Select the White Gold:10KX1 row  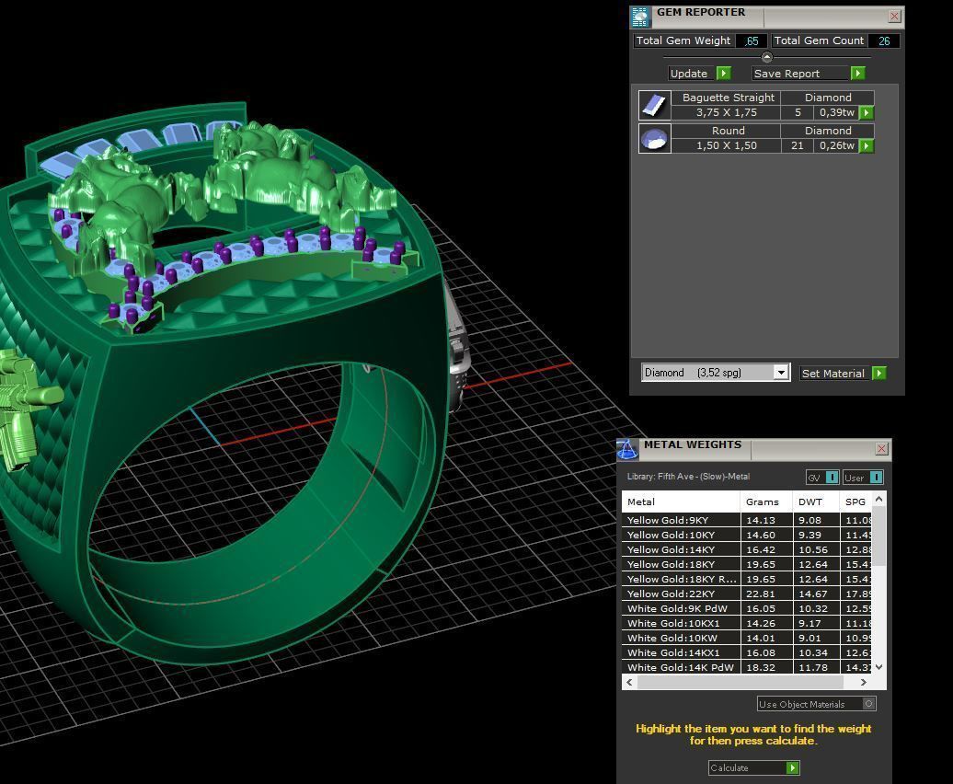point(747,623)
